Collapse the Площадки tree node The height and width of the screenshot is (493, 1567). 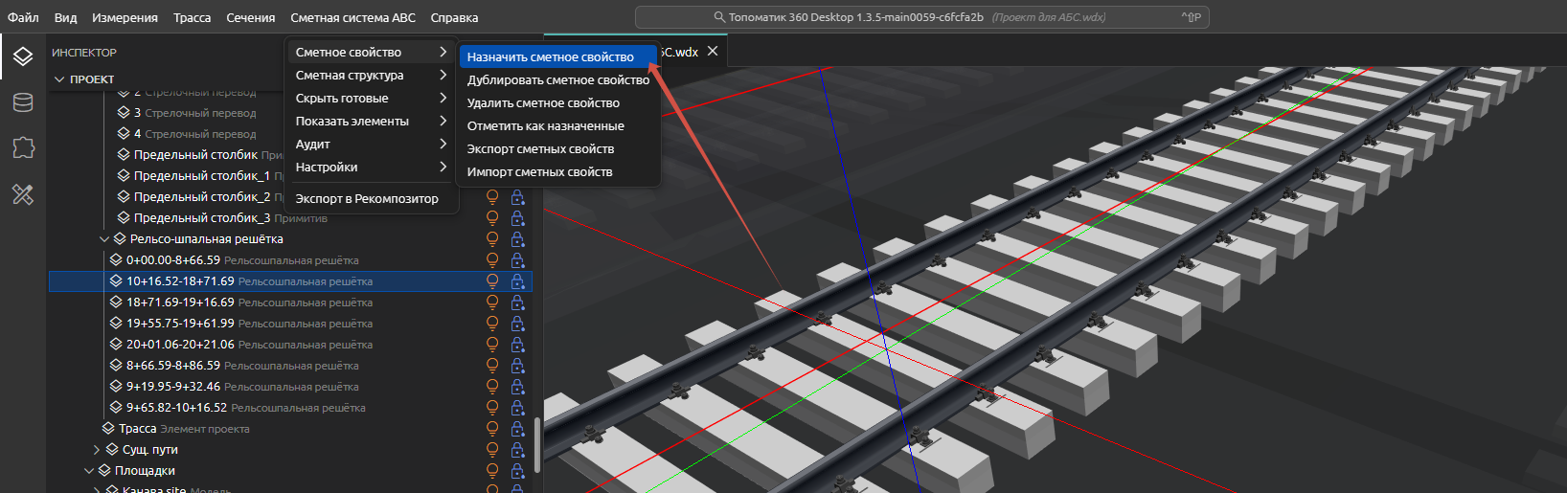(89, 471)
